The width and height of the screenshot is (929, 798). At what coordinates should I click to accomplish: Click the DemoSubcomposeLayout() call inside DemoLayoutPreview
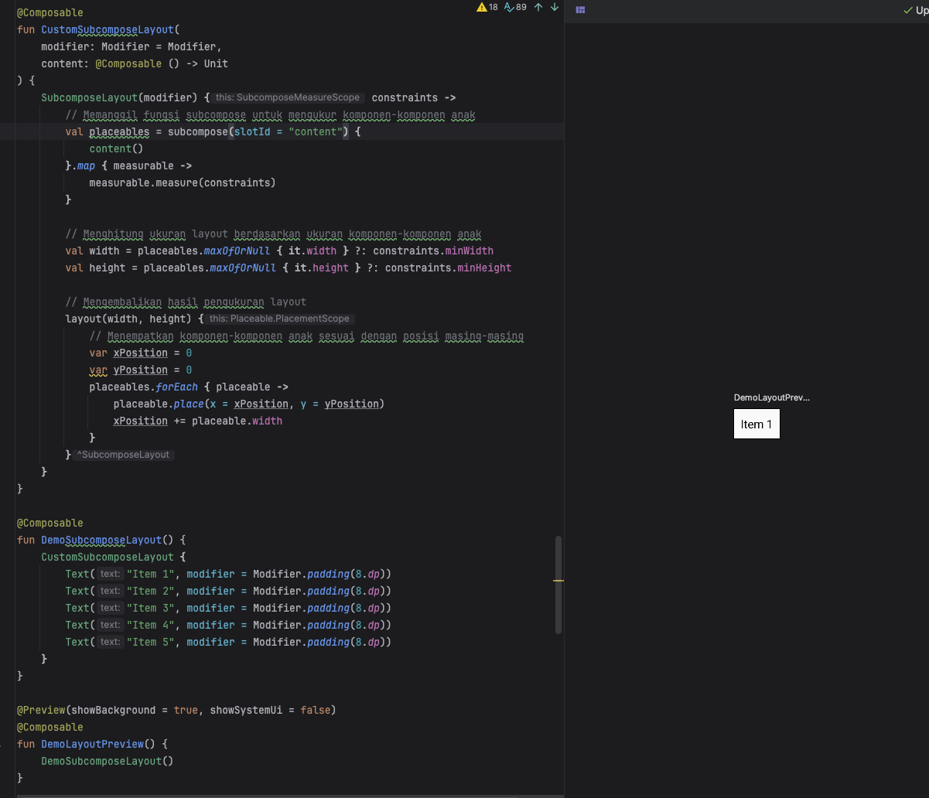point(107,761)
